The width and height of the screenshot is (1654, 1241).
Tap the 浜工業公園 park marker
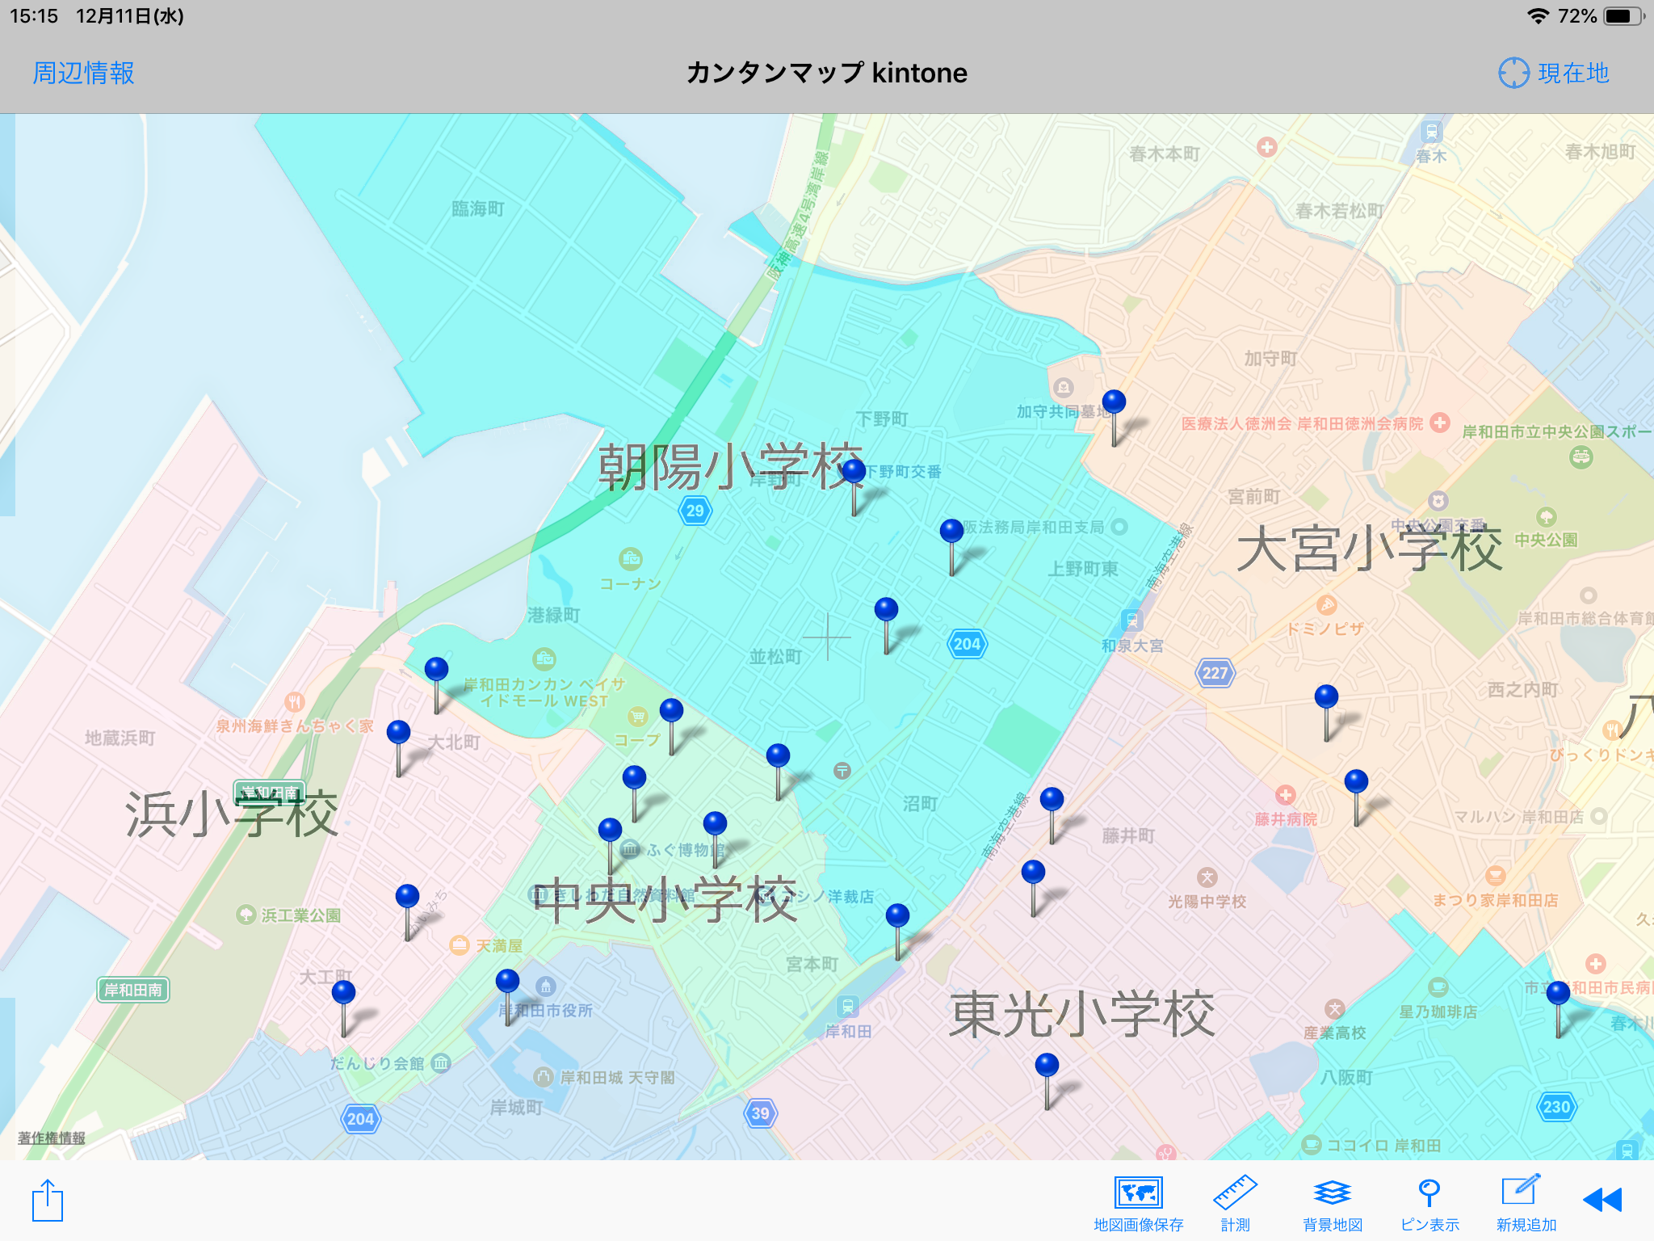(x=246, y=915)
